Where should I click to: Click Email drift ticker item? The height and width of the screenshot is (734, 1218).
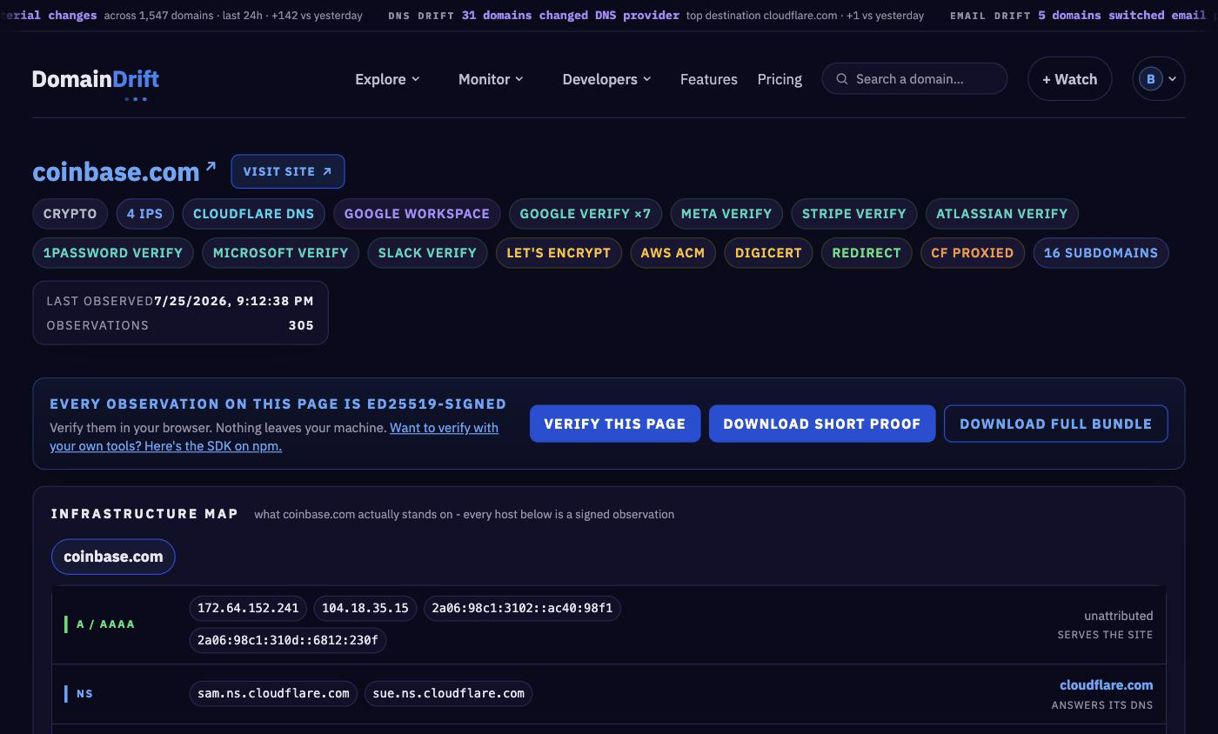(1079, 16)
